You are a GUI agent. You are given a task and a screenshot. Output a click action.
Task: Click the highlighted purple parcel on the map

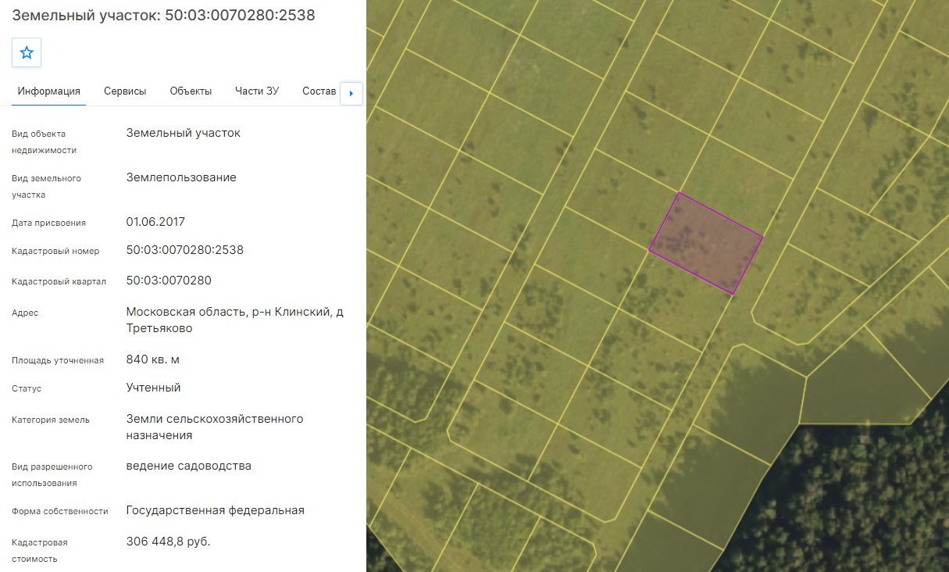705,243
